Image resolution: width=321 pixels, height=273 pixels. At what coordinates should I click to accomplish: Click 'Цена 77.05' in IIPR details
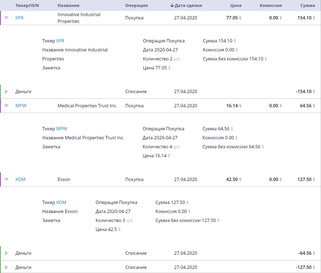(157, 68)
